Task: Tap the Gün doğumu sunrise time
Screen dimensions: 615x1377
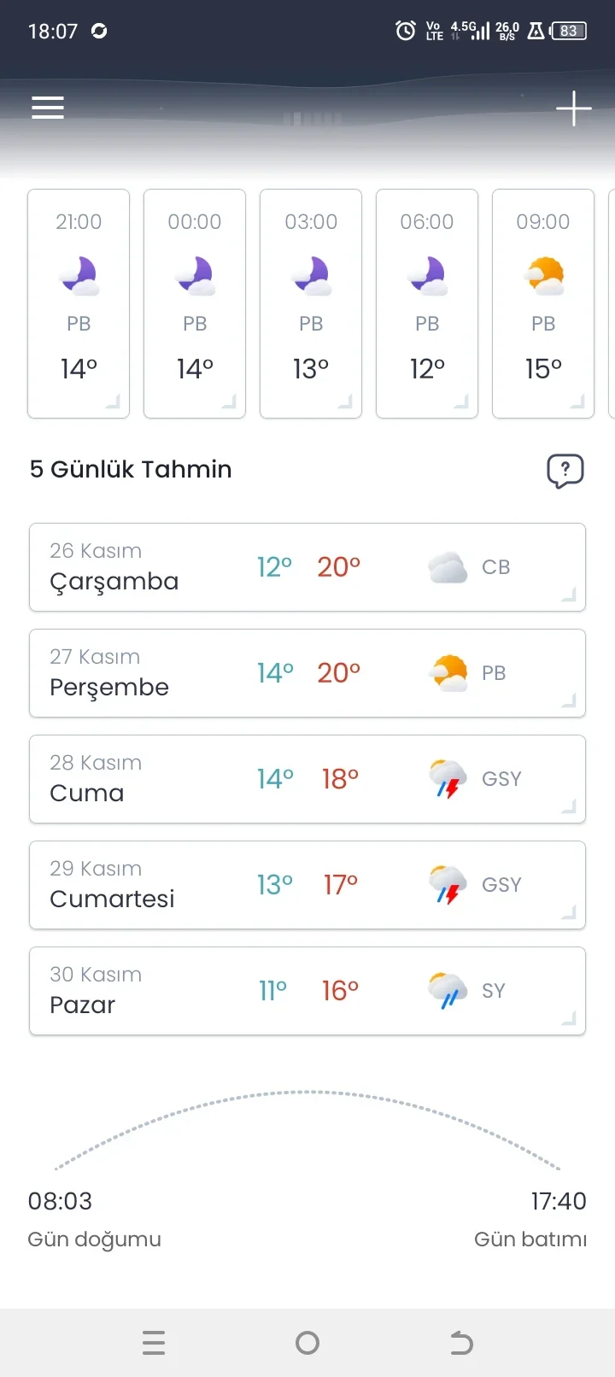Action: (x=60, y=1201)
